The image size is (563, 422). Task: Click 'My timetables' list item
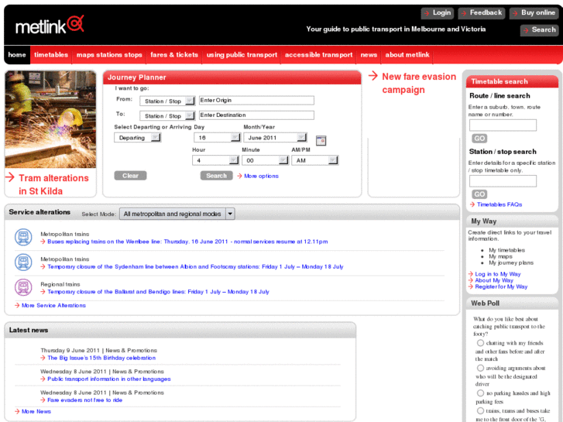506,250
